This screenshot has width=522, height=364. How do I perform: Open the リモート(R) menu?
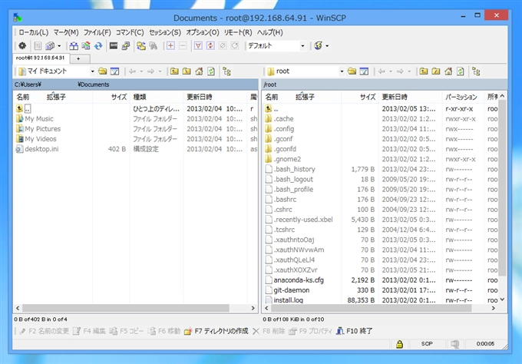(238, 32)
